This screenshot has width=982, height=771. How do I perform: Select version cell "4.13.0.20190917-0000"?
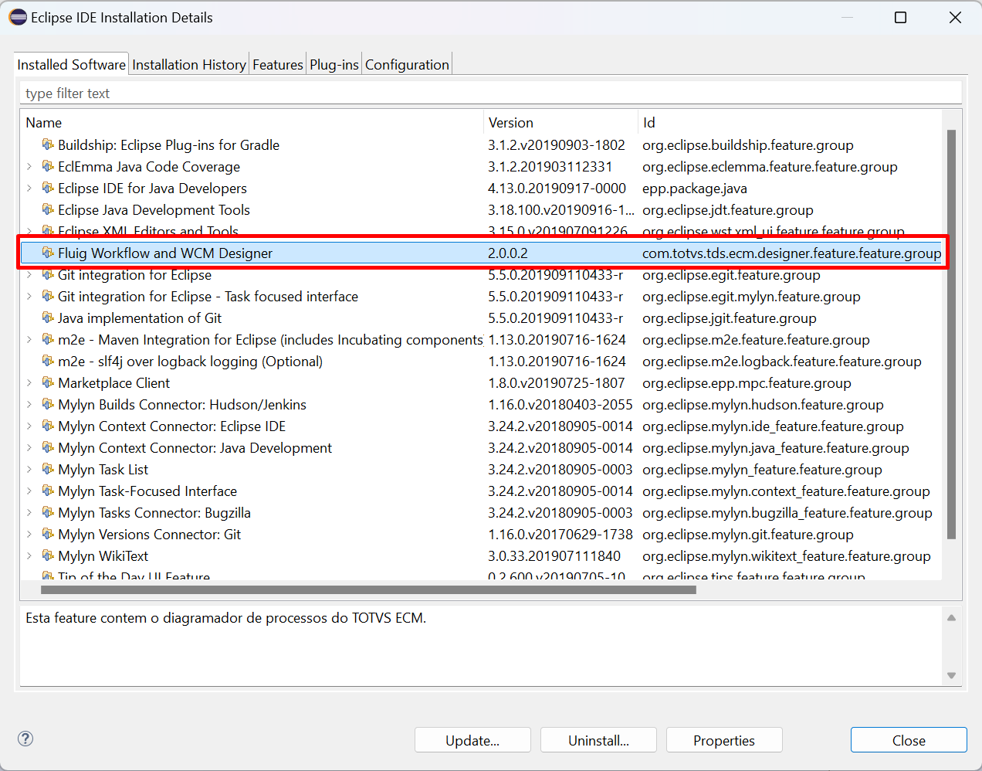[x=557, y=188]
